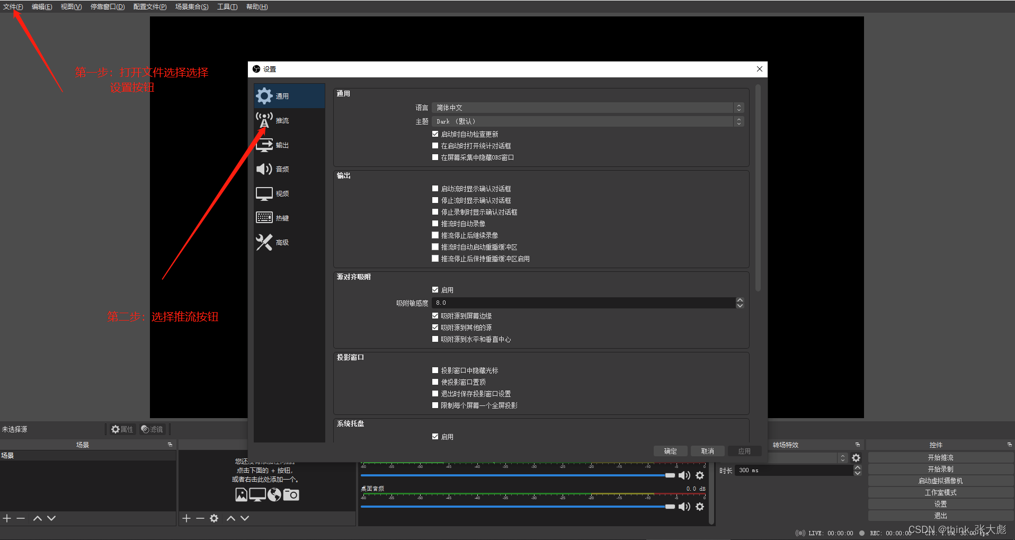Image resolution: width=1015 pixels, height=540 pixels.
Task: Decrease 吸附敏感度 with the down arrow
Action: [740, 306]
